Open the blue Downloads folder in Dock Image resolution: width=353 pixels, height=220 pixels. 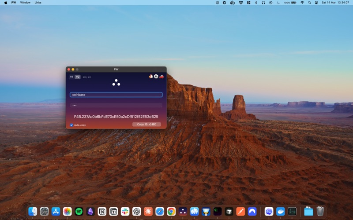click(308, 211)
